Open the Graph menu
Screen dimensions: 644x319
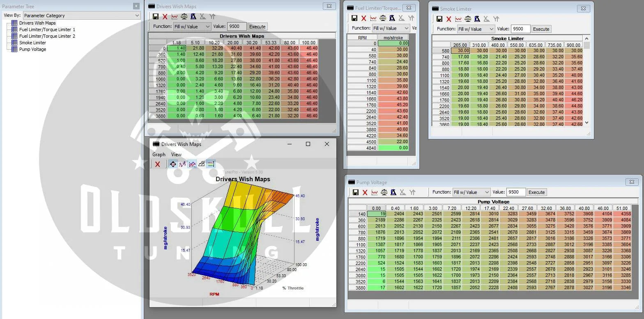point(159,155)
